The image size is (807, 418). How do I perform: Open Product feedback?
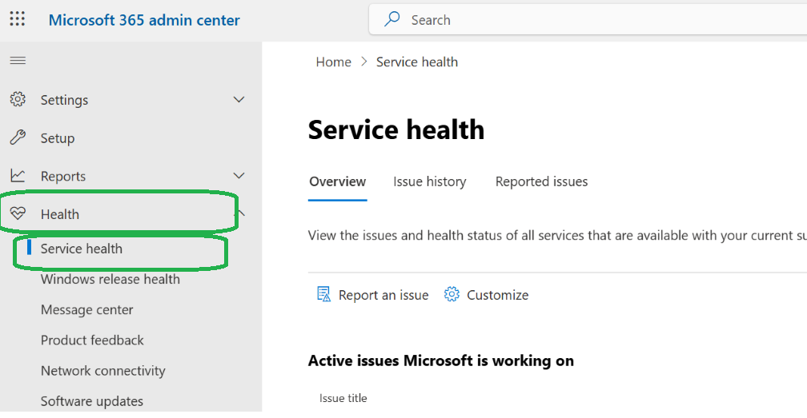click(92, 340)
